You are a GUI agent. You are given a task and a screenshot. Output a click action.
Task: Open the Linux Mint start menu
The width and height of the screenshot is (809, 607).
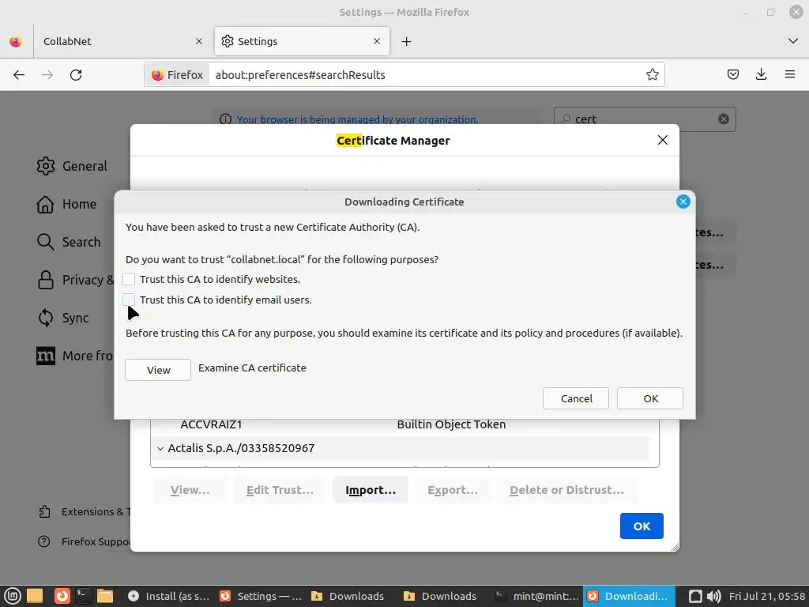[13, 596]
